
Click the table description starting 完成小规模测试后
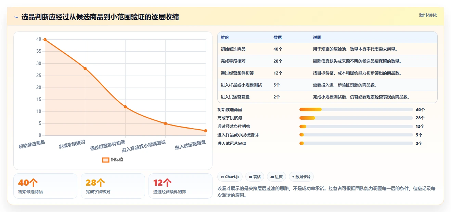click(361, 97)
